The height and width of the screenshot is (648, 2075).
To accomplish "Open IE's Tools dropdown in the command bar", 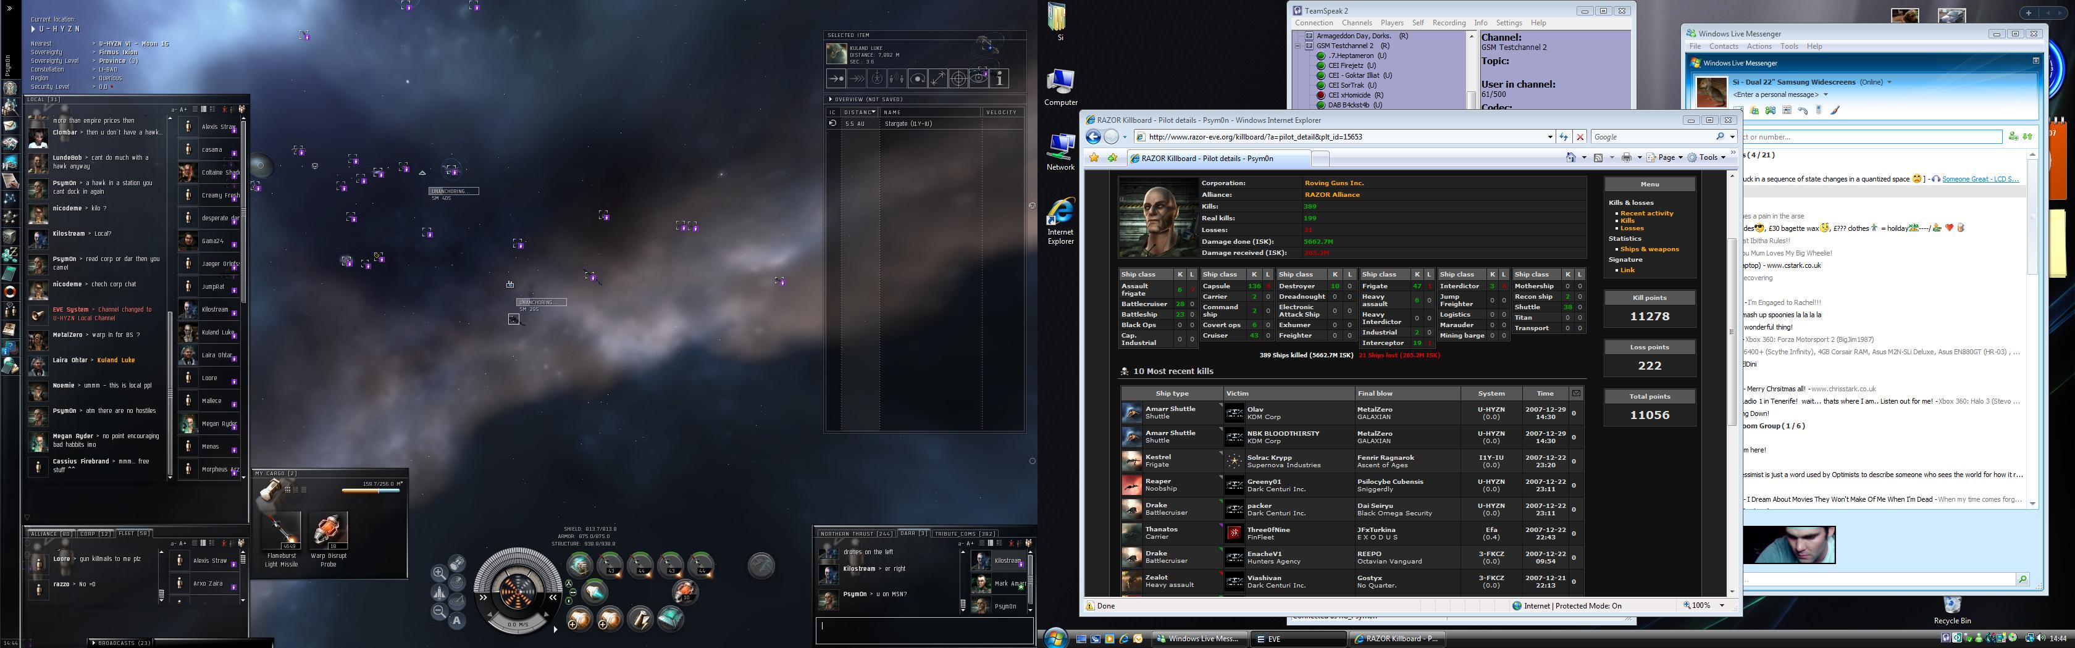I will click(x=1708, y=158).
